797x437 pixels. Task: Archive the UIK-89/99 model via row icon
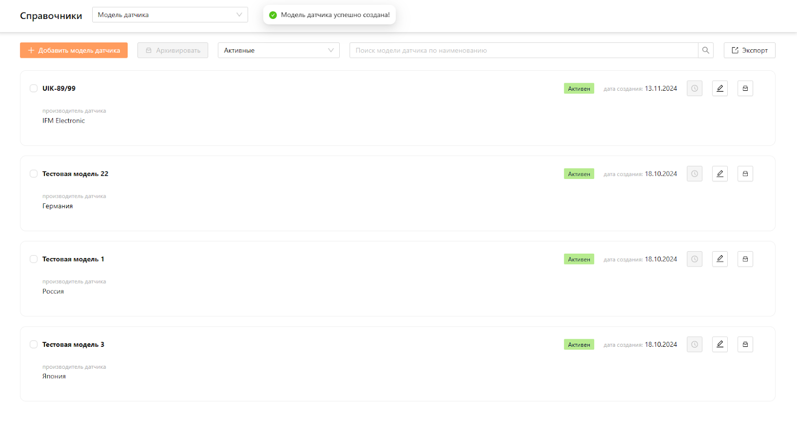[x=745, y=88]
